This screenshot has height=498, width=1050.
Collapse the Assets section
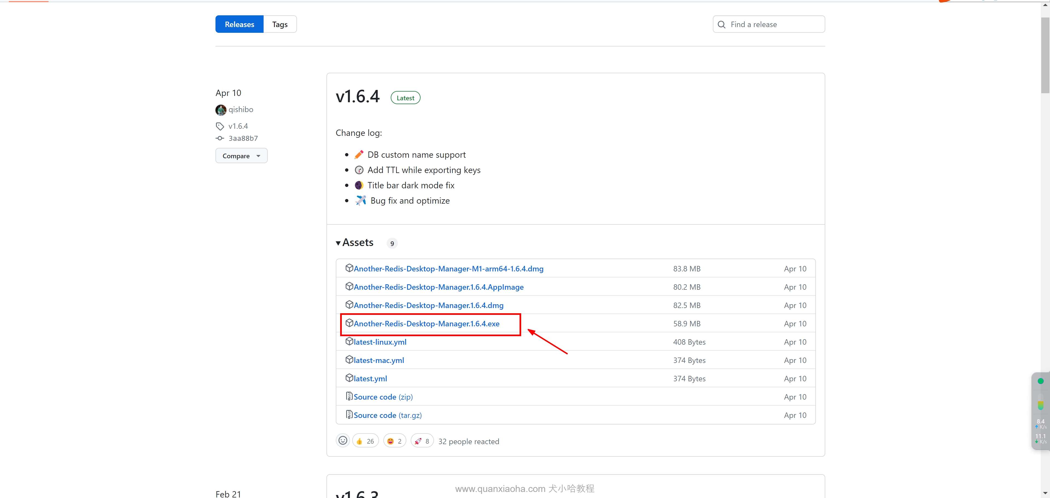pos(355,242)
